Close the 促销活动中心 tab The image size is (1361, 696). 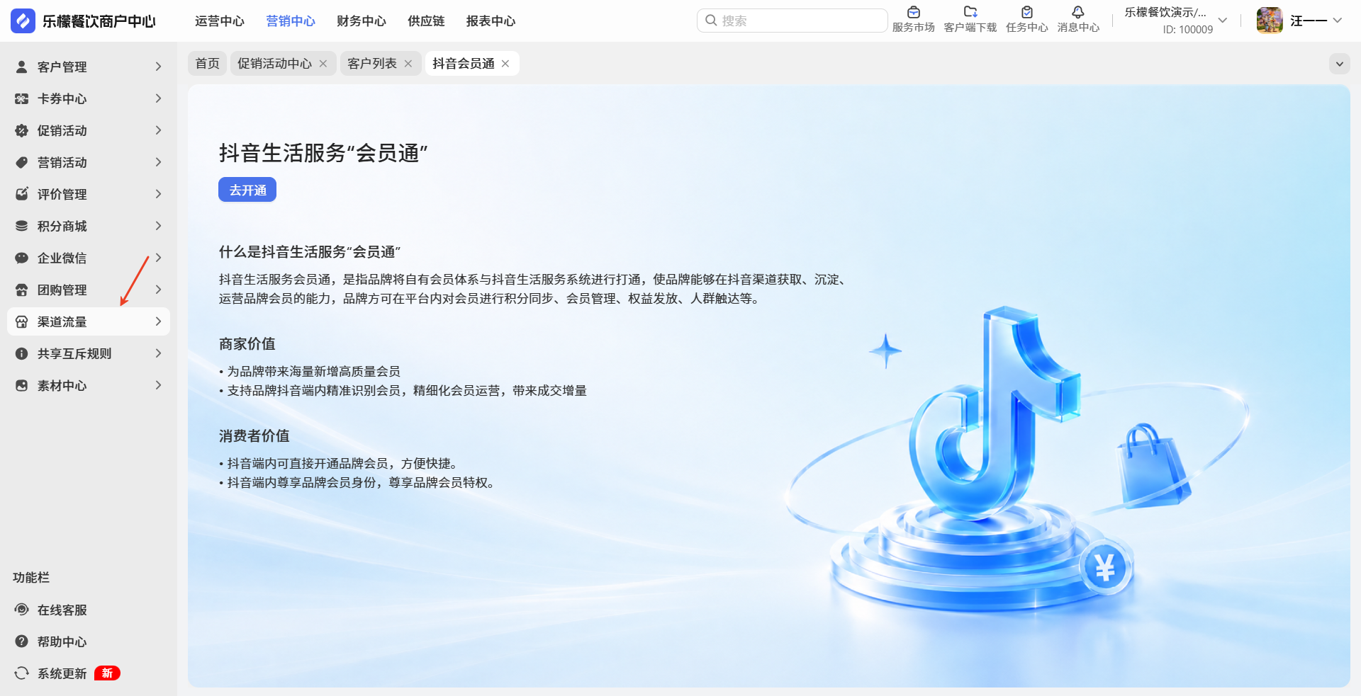click(x=323, y=64)
